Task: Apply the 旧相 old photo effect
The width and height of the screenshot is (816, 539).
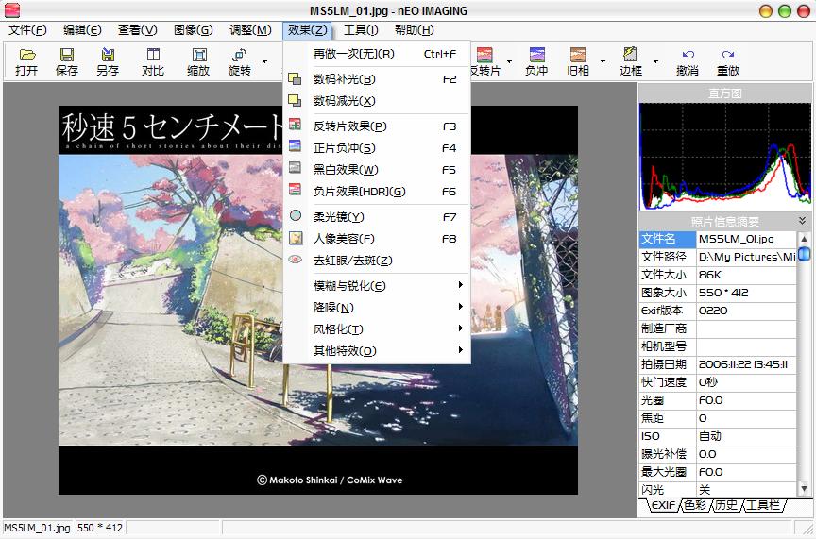Action: pos(578,61)
